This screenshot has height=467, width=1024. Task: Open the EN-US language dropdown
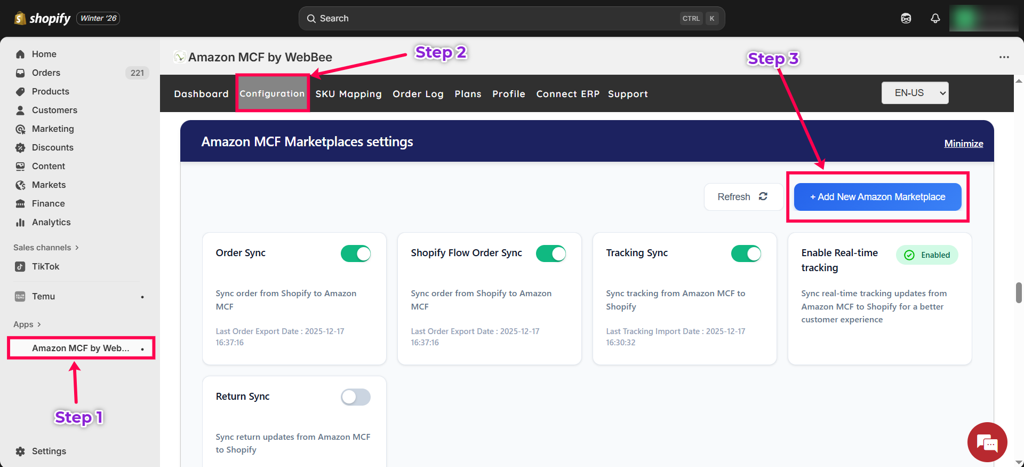(915, 93)
